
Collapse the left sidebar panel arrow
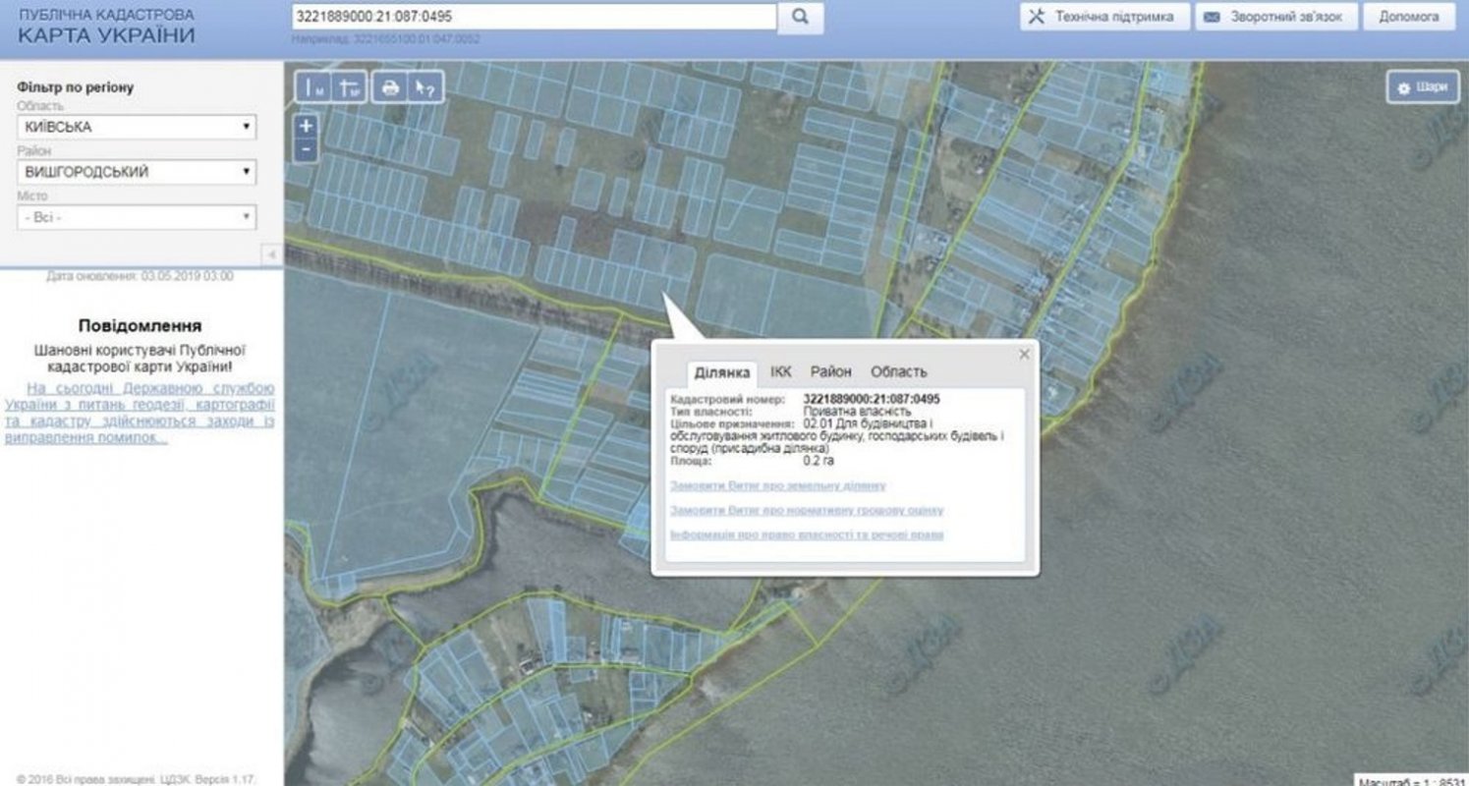271,254
